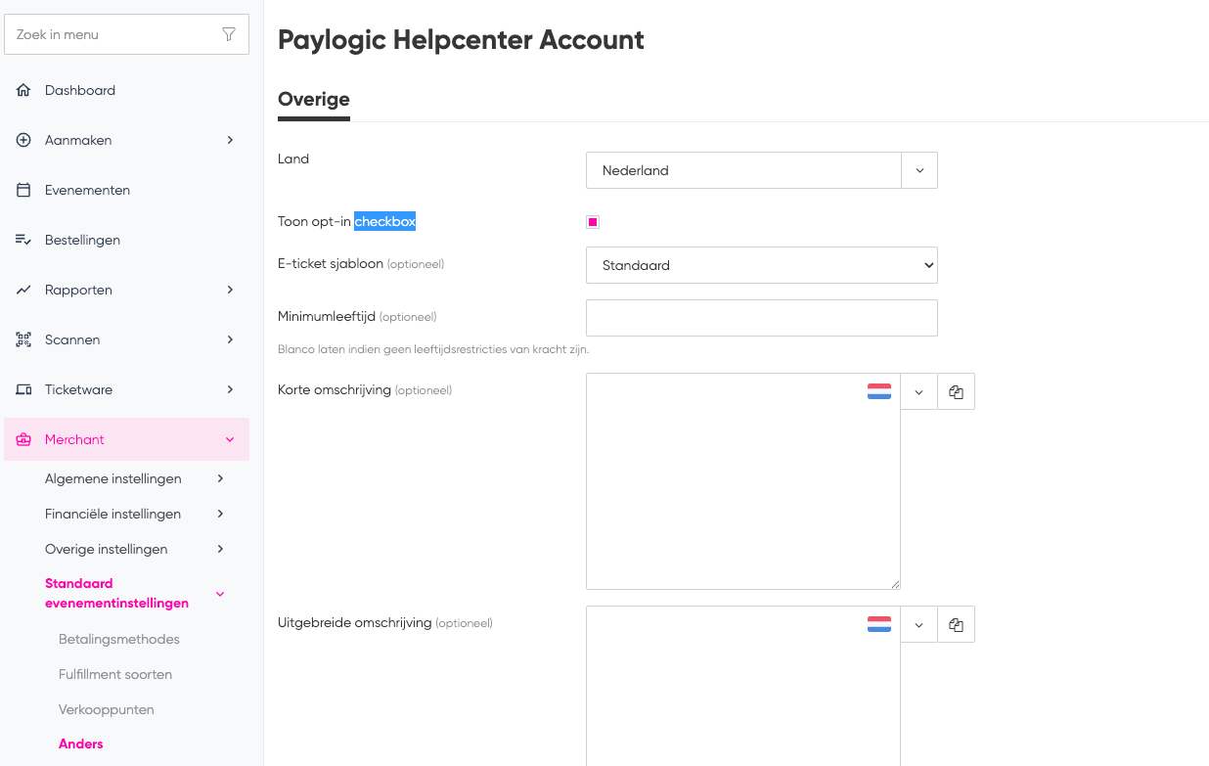Expand the Aanmaken menu chevron
The height and width of the screenshot is (766, 1209).
pyautogui.click(x=230, y=140)
